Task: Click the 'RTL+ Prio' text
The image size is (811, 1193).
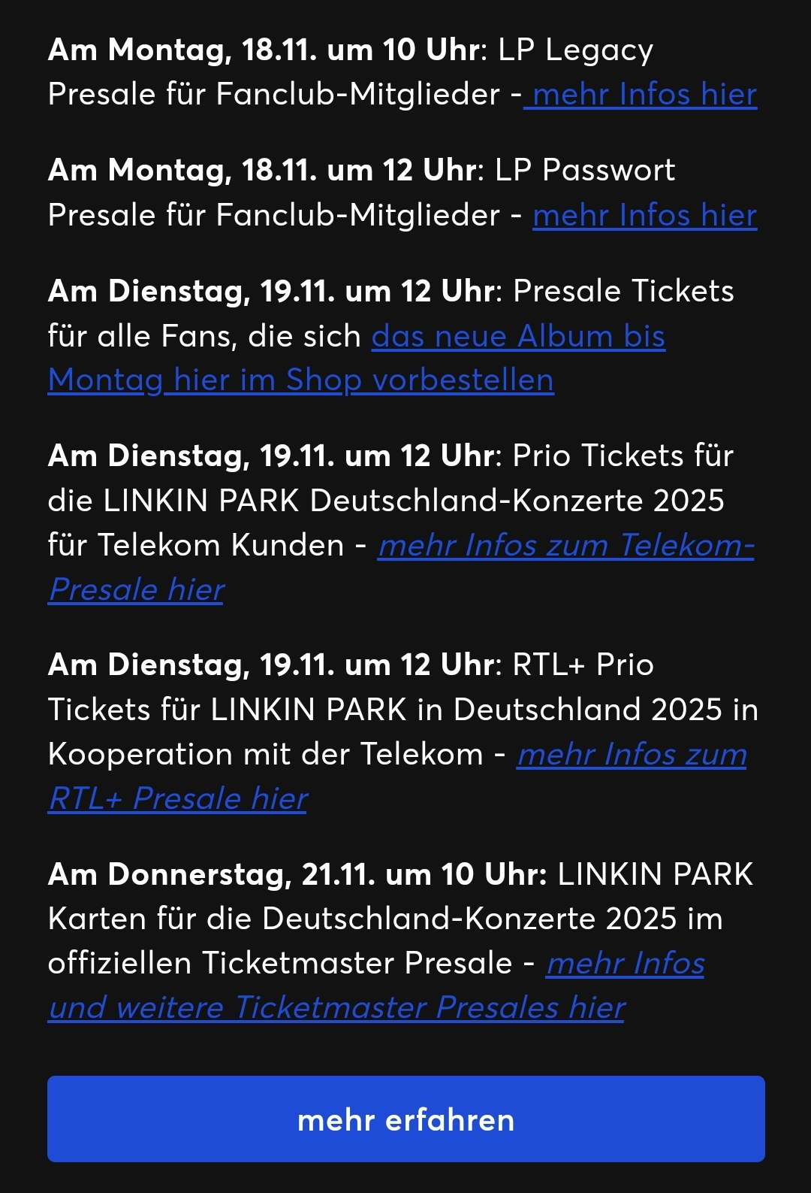Action: [x=583, y=665]
